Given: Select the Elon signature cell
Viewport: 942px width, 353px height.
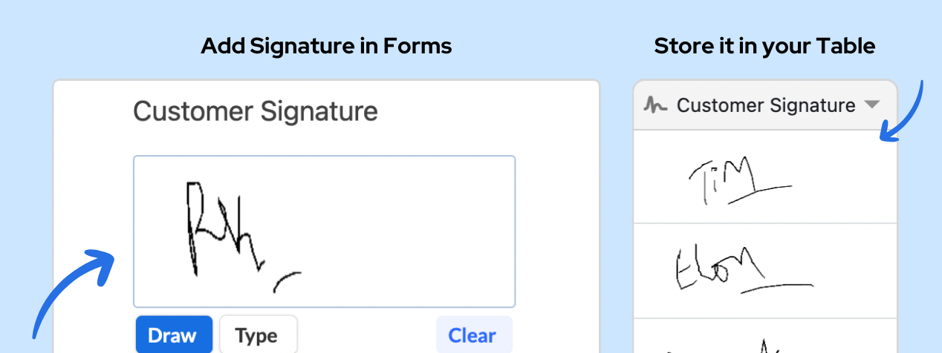Looking at the screenshot, I should (x=765, y=271).
